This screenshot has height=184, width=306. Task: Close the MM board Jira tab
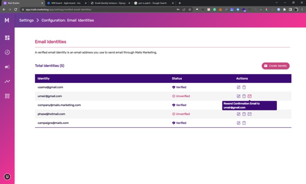[86, 3]
